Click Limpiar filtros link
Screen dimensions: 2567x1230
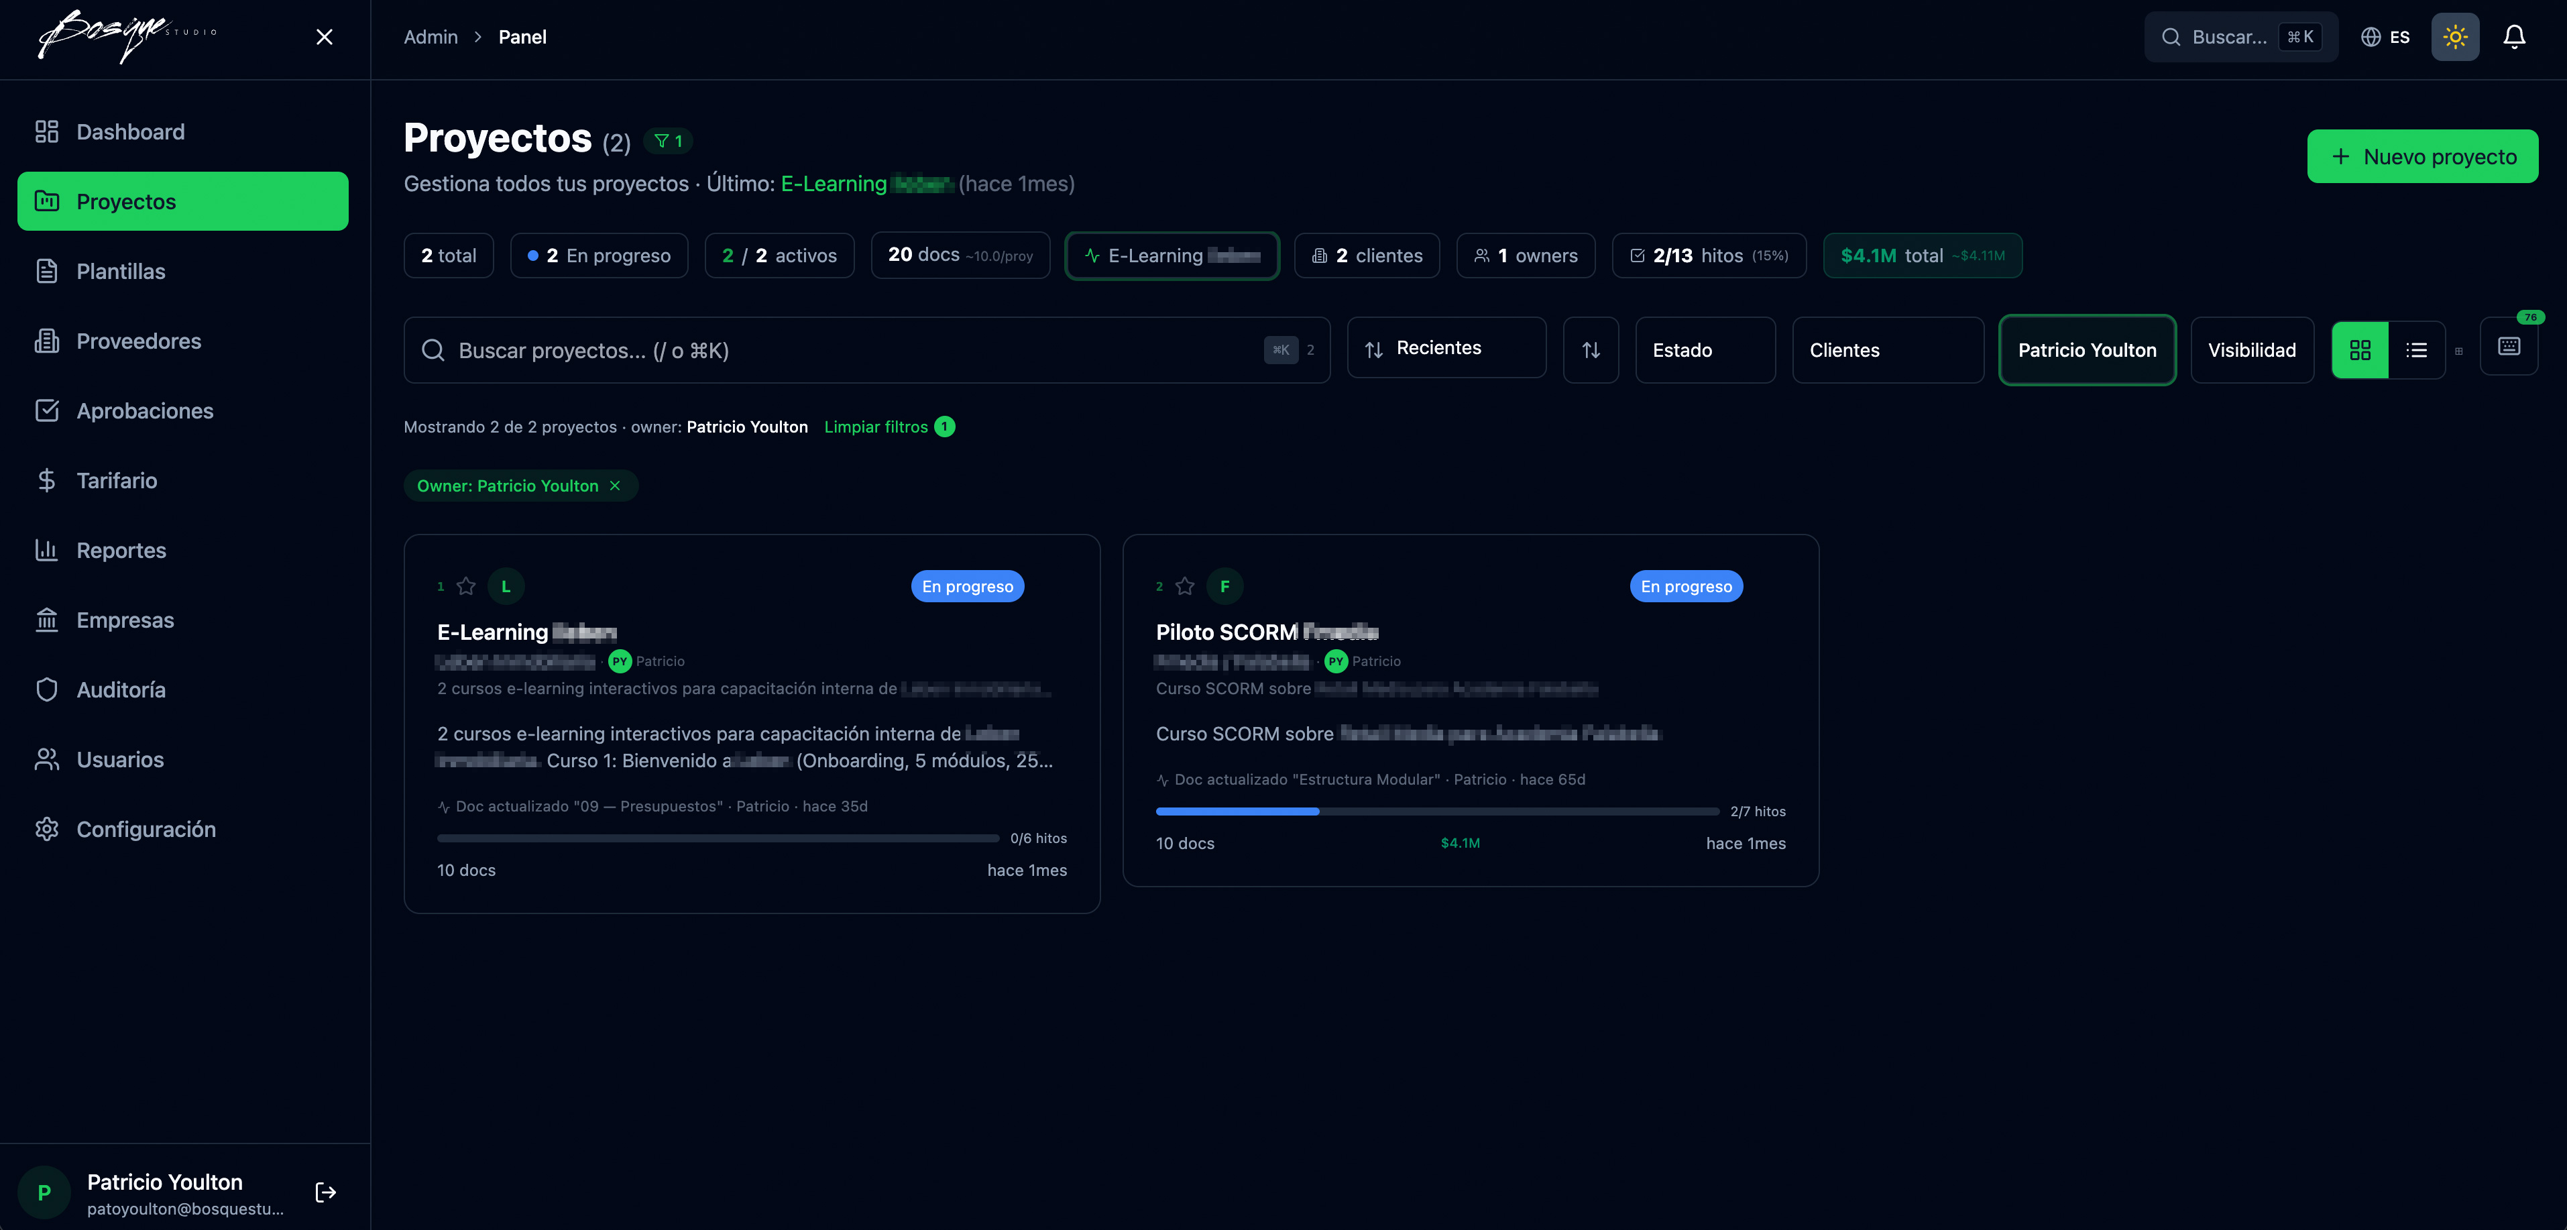[876, 427]
